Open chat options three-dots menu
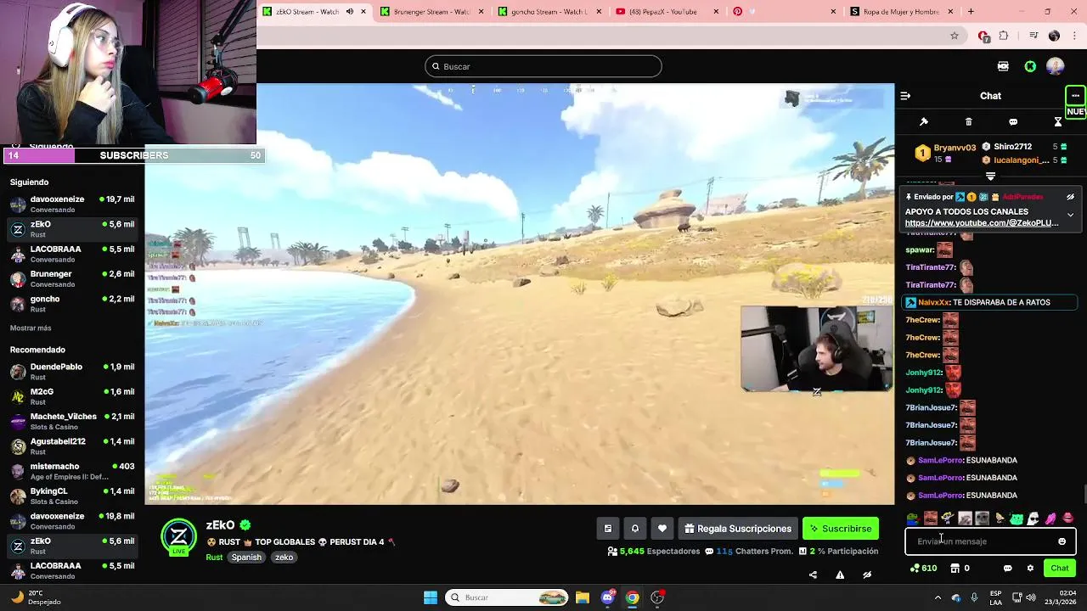Viewport: 1087px width, 611px height. coord(1075,95)
